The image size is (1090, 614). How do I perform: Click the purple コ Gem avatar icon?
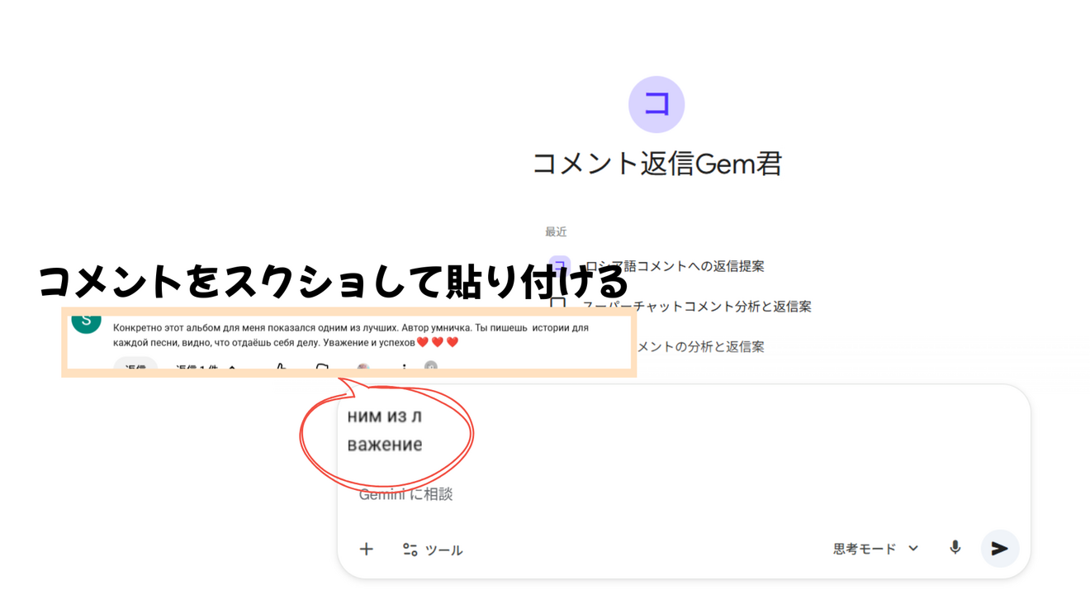click(x=656, y=104)
